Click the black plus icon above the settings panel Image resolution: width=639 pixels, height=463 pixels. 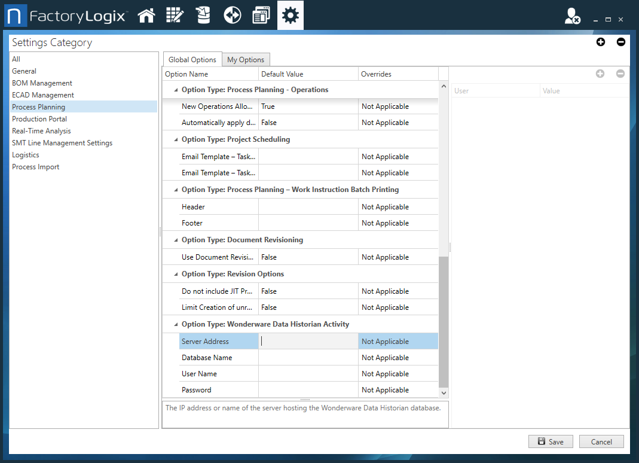click(601, 42)
